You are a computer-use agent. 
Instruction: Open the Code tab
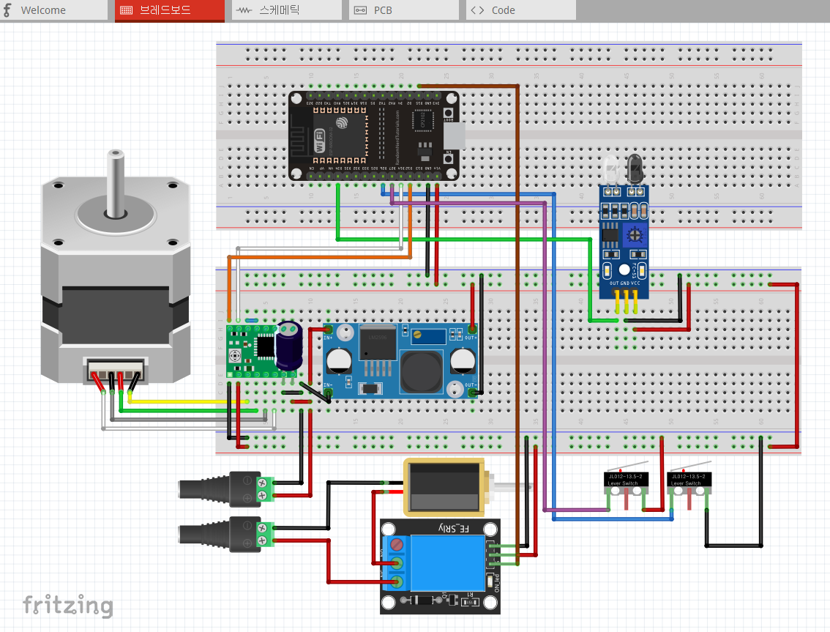point(521,10)
